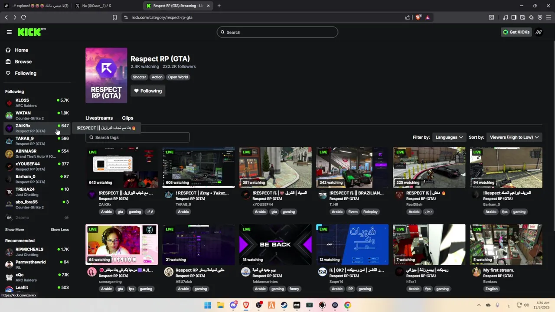Open the Windows Start menu
555x312 pixels.
point(208,305)
